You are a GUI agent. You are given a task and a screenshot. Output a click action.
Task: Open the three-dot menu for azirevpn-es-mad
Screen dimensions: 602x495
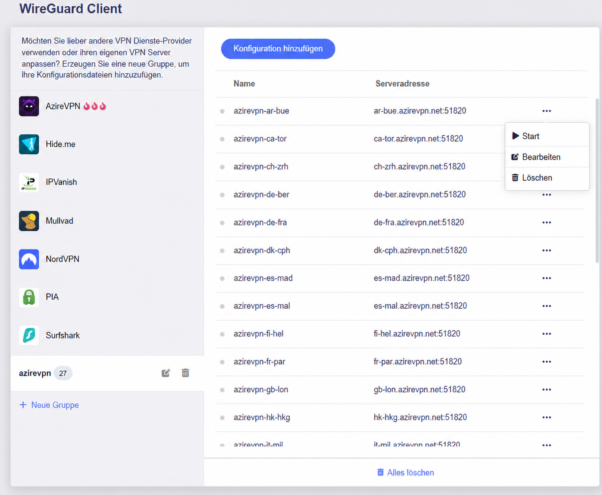547,278
